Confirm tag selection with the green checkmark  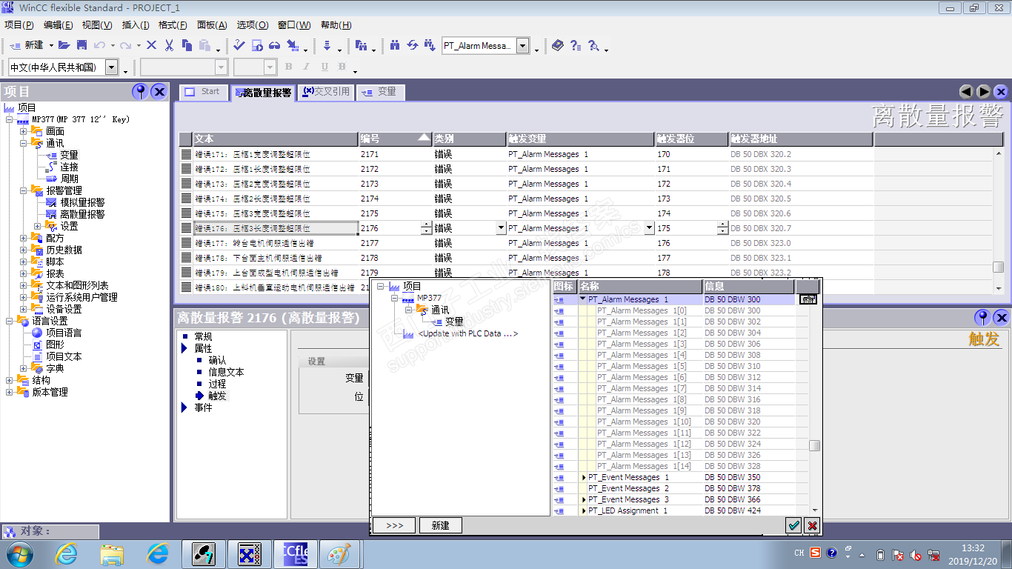(793, 525)
